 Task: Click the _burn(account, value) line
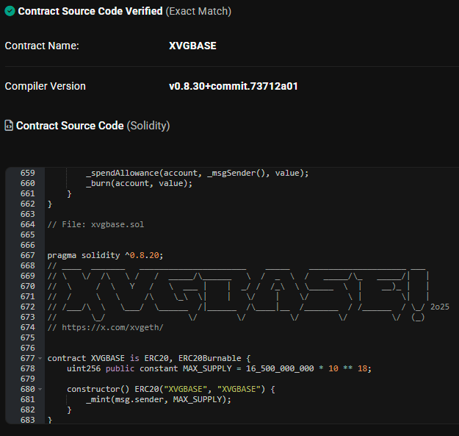[139, 183]
